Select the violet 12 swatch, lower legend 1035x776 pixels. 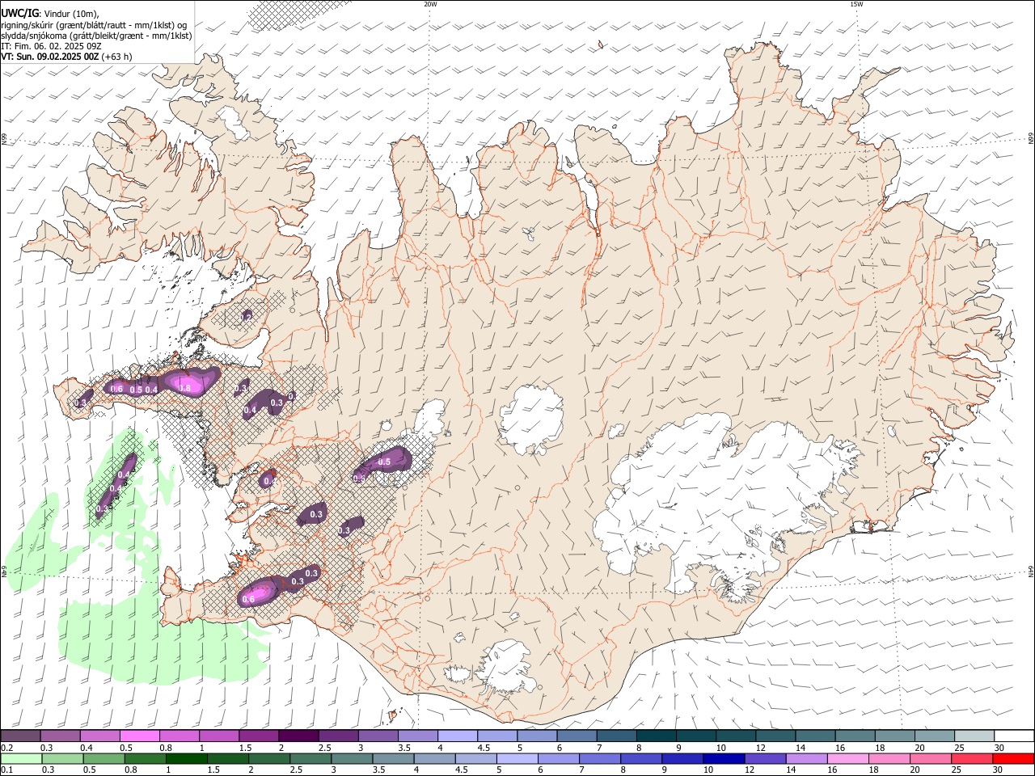click(764, 759)
